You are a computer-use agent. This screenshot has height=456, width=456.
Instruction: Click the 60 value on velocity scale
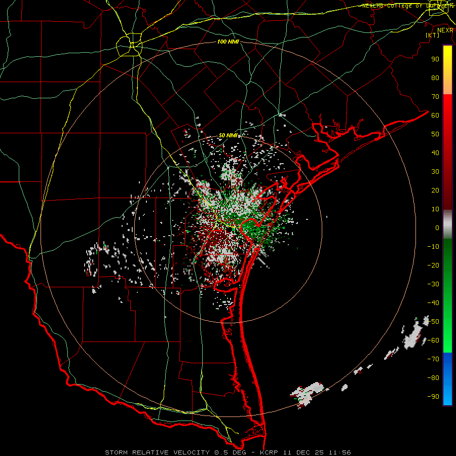pos(435,115)
